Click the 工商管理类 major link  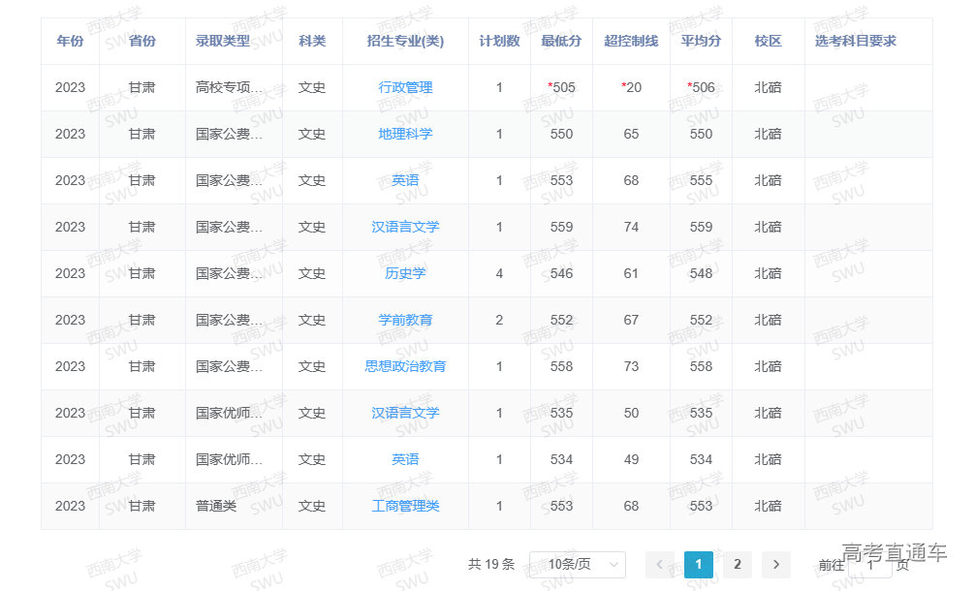coord(405,506)
